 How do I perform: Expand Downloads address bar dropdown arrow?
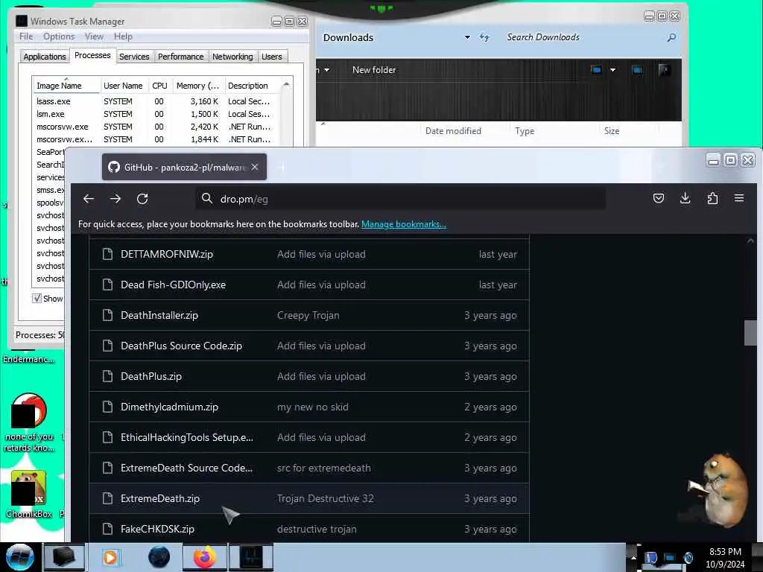467,37
